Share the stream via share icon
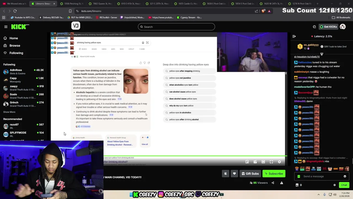The width and height of the screenshot is (353, 199). click(273, 183)
